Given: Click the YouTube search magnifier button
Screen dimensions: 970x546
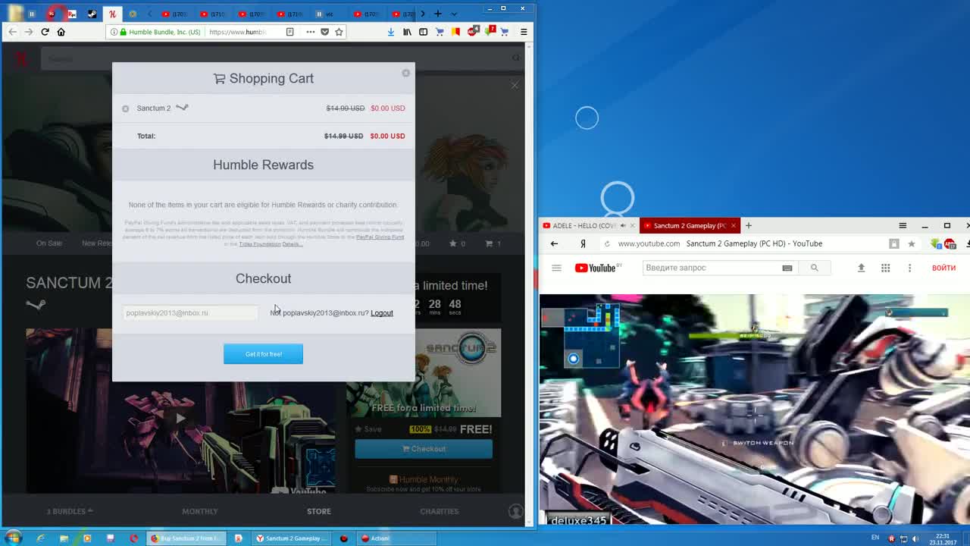Looking at the screenshot, I should click(814, 268).
